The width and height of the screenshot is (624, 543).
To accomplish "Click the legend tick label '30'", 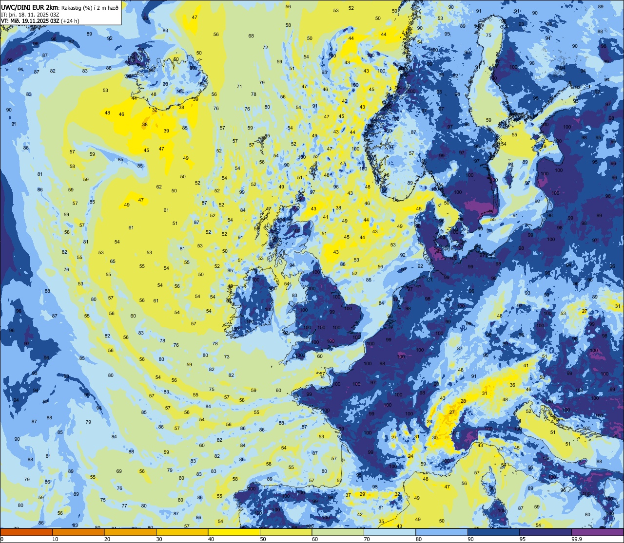I will (159, 539).
